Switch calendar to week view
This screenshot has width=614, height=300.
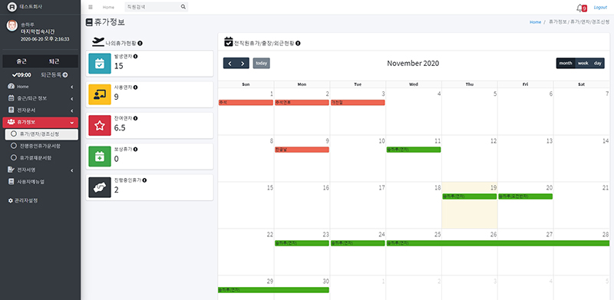pyautogui.click(x=583, y=64)
